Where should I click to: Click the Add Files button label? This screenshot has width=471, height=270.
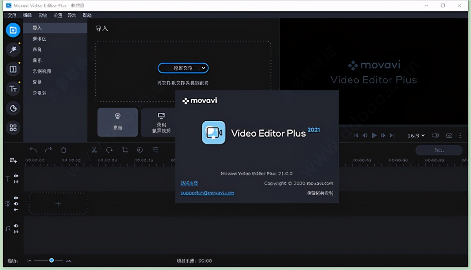[183, 68]
